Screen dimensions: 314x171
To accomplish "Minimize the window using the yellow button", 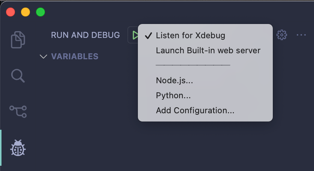I will tap(25, 12).
